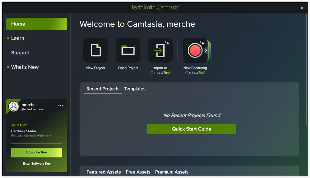Screen dimensions: 310x178
Task: Expand recording options with the chevron arrow
Action: coord(206,50)
